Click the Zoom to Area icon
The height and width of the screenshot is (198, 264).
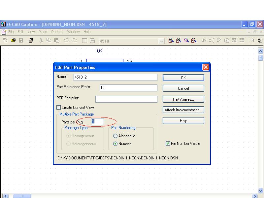(186, 40)
